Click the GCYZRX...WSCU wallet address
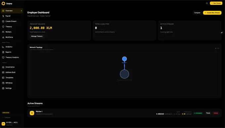Viewport: 225px width, 128px height. point(12,123)
